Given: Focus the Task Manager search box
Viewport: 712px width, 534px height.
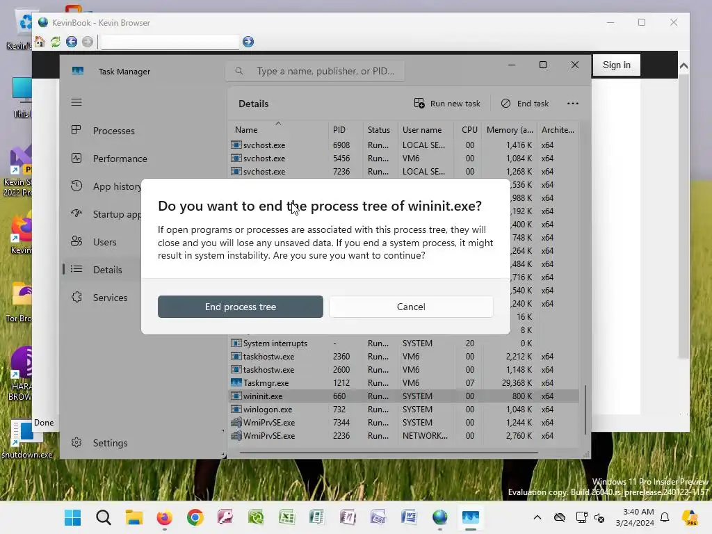Looking at the screenshot, I should click(x=315, y=72).
